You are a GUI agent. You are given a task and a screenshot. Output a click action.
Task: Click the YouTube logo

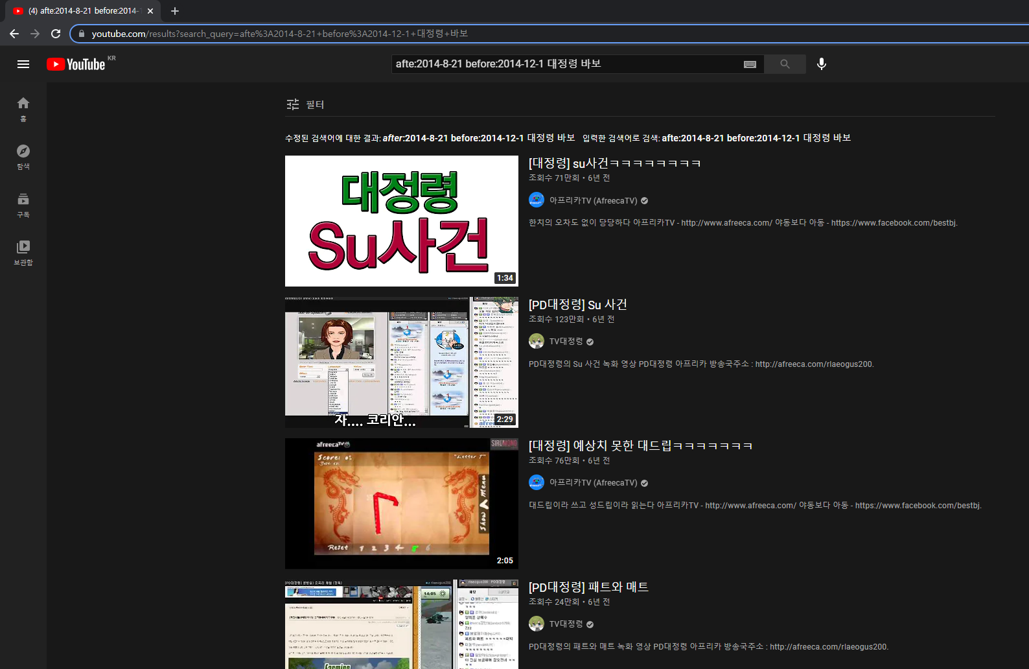point(76,64)
